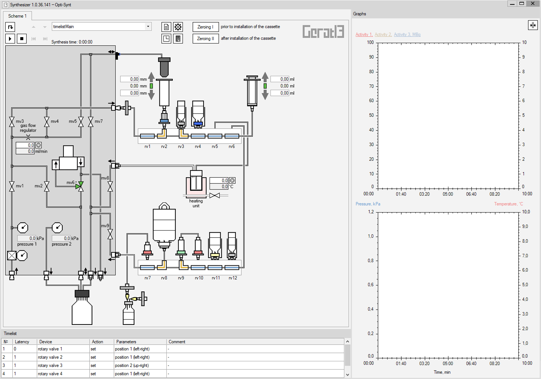Select the rotary valve 3 timelist row
Image resolution: width=541 pixels, height=379 pixels.
pyautogui.click(x=173, y=365)
